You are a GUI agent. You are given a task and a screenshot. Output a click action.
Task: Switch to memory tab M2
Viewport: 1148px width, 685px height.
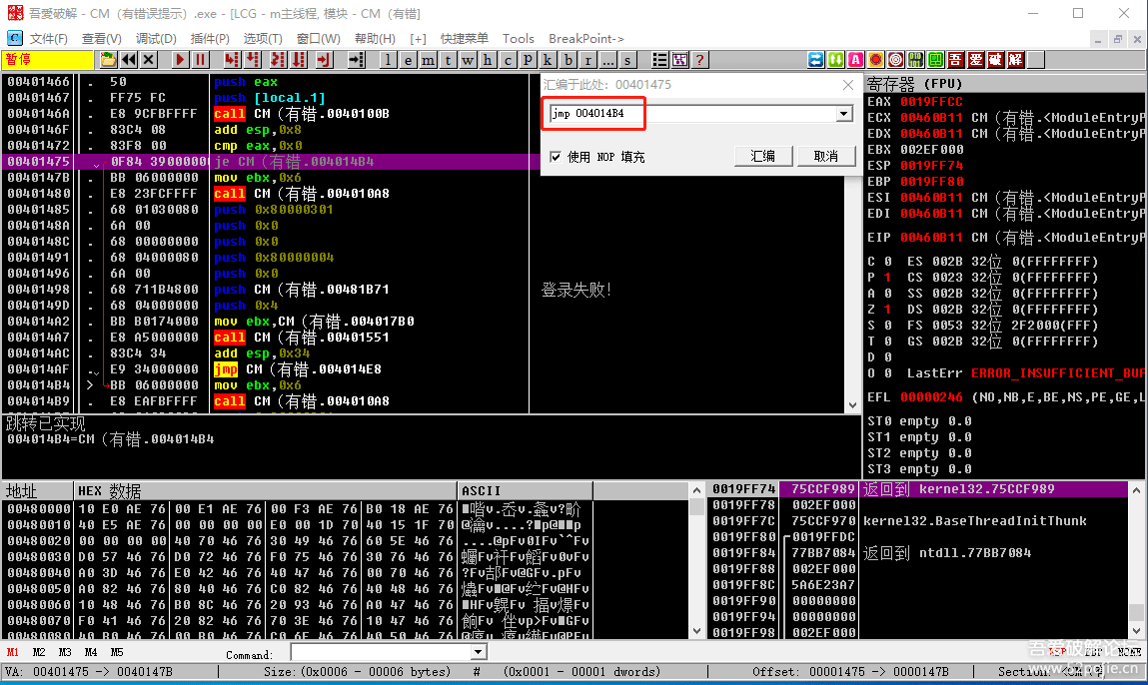[x=39, y=652]
